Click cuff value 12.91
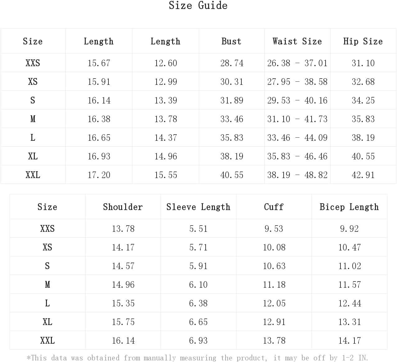The height and width of the screenshot is (362, 397). coord(274,322)
